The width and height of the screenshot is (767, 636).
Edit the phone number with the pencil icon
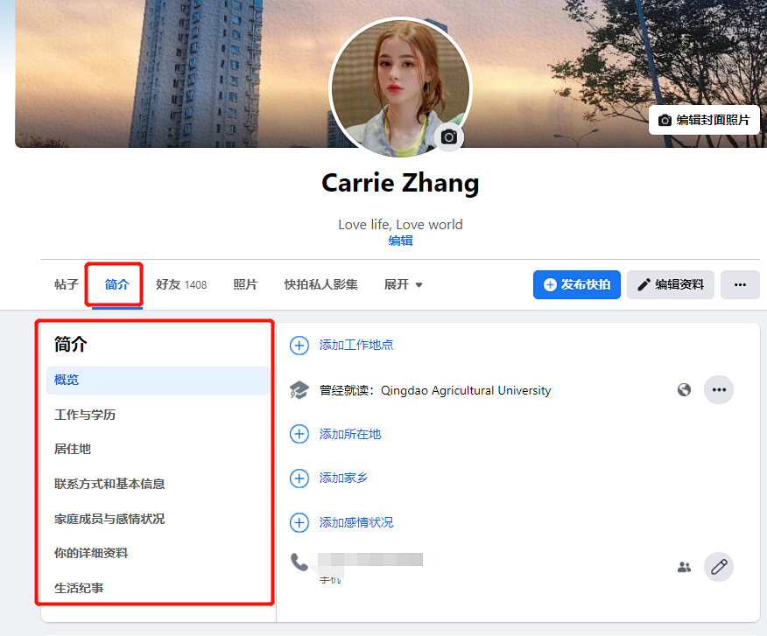[x=718, y=567]
